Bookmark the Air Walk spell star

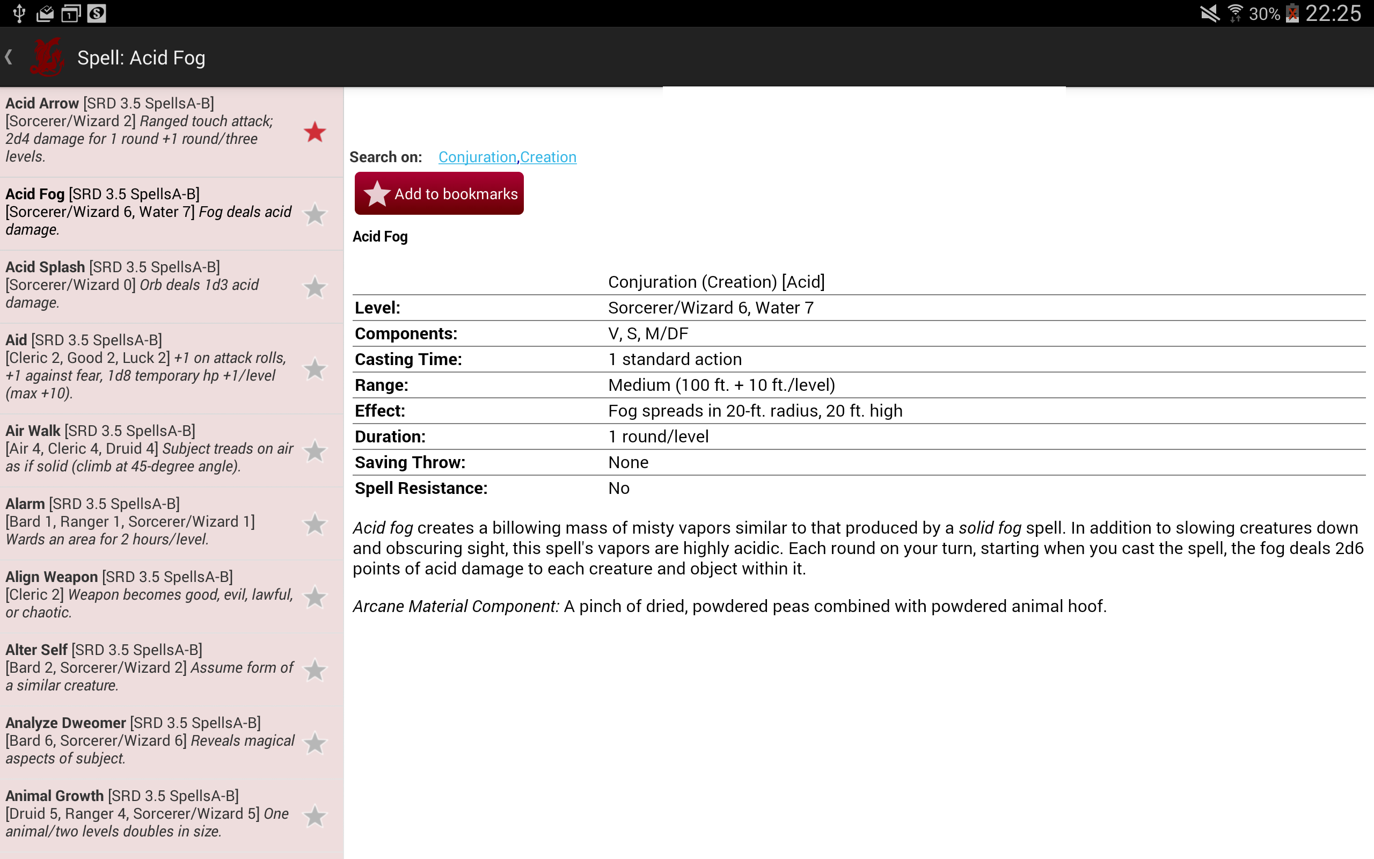coord(315,451)
